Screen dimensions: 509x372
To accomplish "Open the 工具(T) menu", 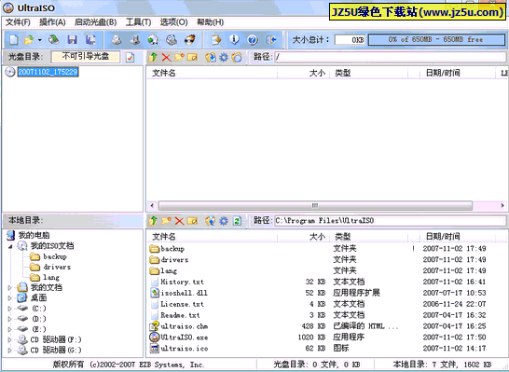I will (138, 22).
